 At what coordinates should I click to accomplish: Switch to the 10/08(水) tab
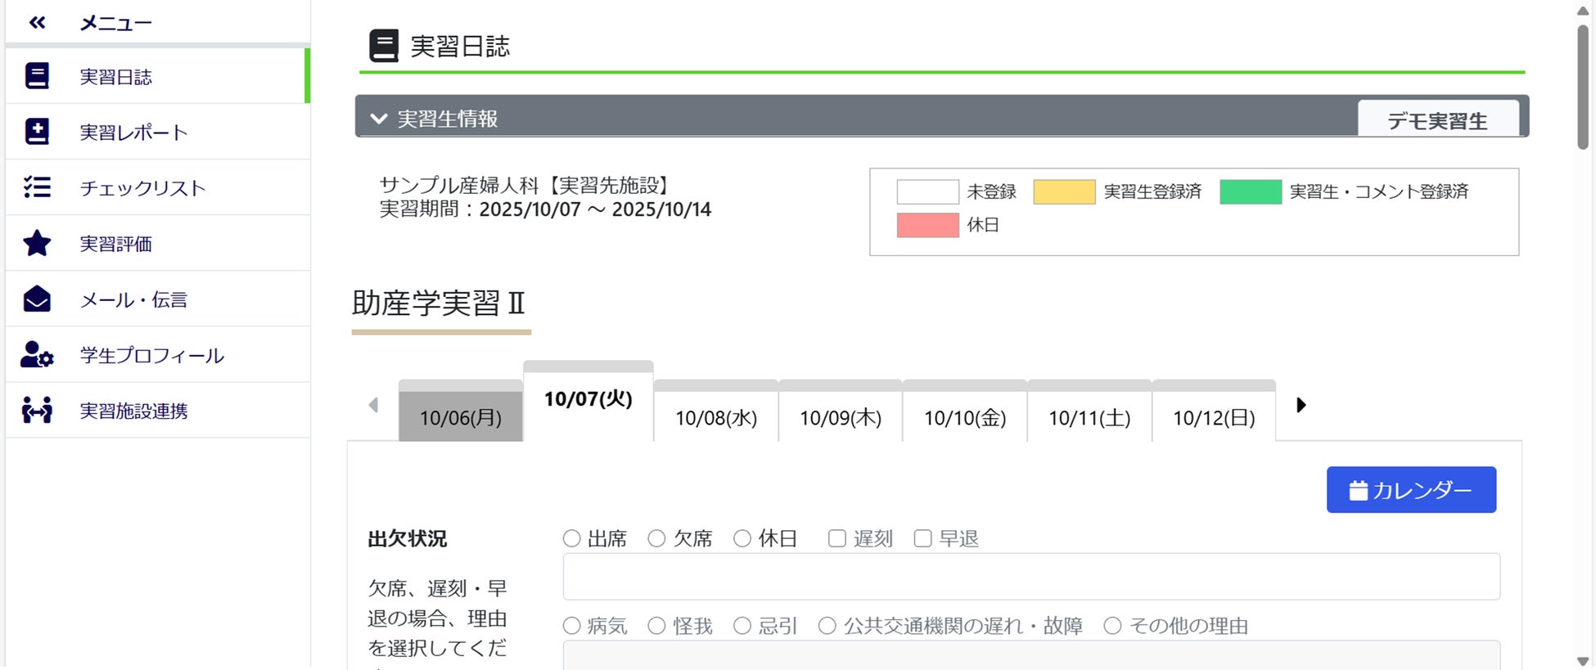[x=716, y=417]
